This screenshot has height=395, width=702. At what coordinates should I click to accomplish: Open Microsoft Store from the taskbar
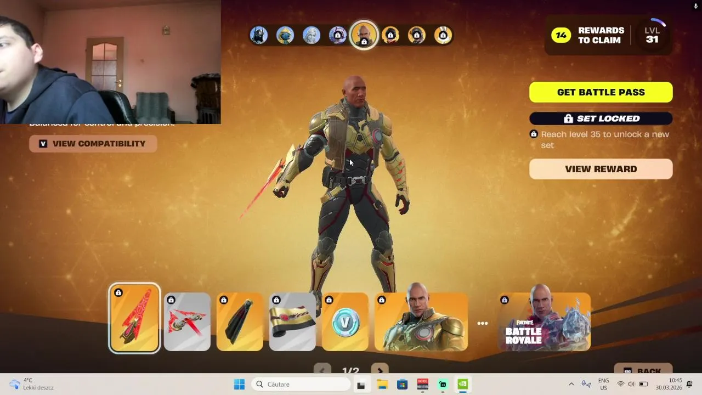pyautogui.click(x=402, y=385)
